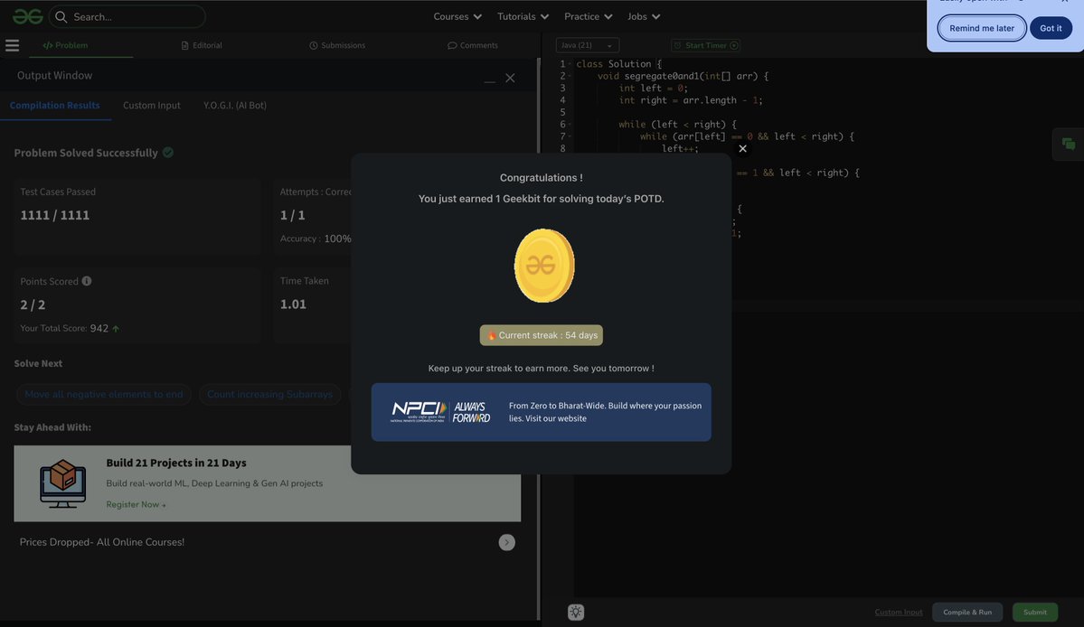
Task: Collapse code fold arrow at line 7
Action: [570, 136]
